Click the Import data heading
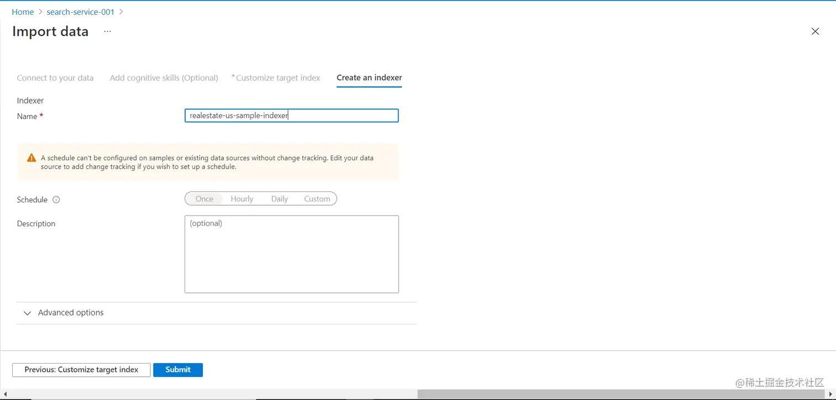 (50, 31)
